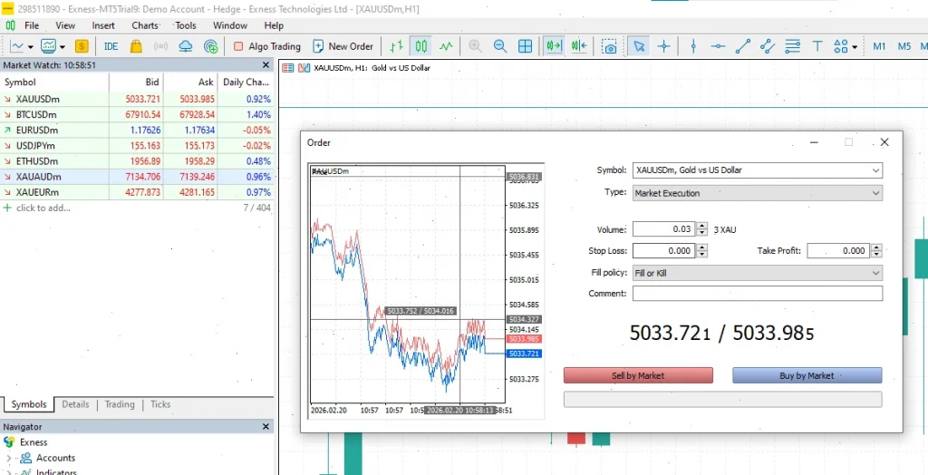Screen dimensions: 928x475
Task: Click the Take Profit input field
Action: 838,250
